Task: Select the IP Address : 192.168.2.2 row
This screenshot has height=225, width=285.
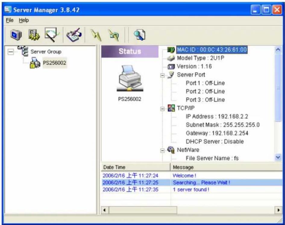Action: coord(217,116)
